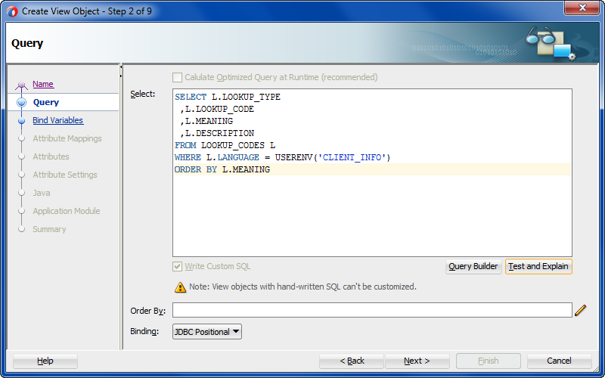Close the Create View Object dialog

click(582, 8)
